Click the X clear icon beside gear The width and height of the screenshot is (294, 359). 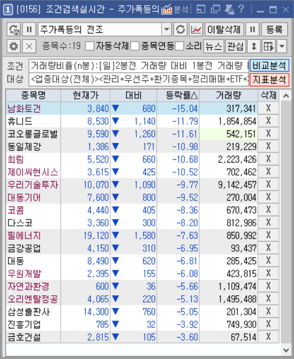coord(29,46)
